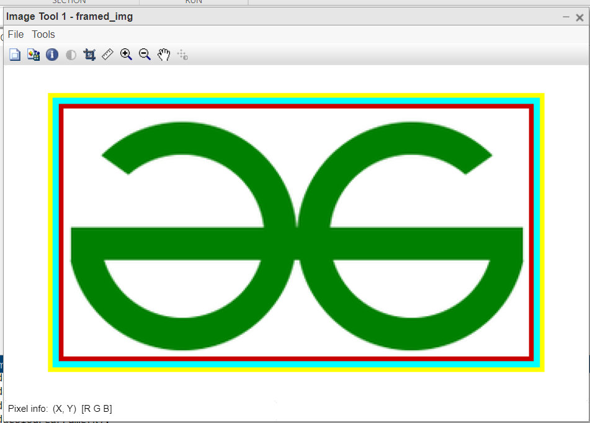Screen dimensions: 590x423
Task: Minimize the Image Tool window
Action: [x=566, y=17]
